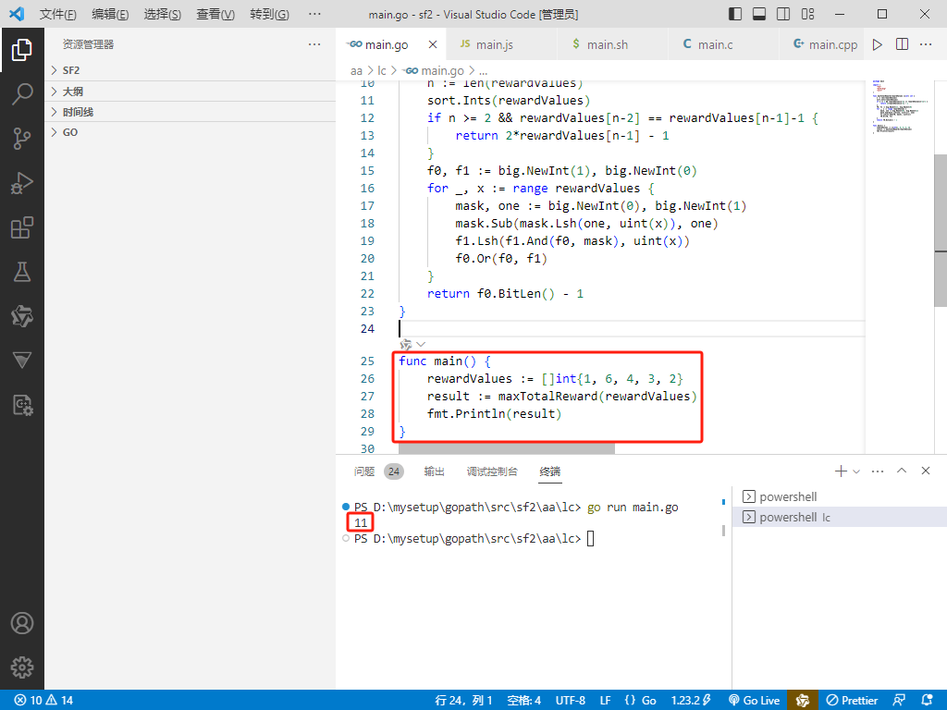947x710 pixels.
Task: Change end of line via LF status item
Action: click(605, 701)
